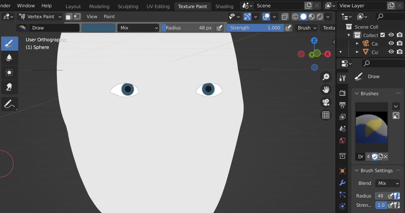405x213 pixels.
Task: Switch to the Shading workspace tab
Action: [224, 6]
